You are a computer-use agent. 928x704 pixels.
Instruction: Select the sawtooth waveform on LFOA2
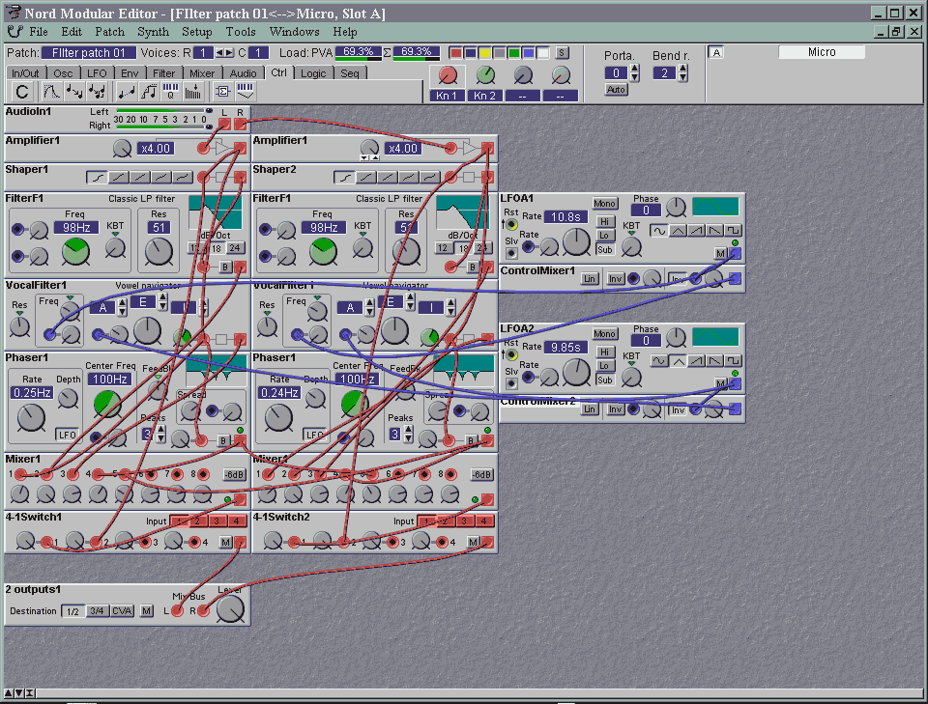(697, 361)
